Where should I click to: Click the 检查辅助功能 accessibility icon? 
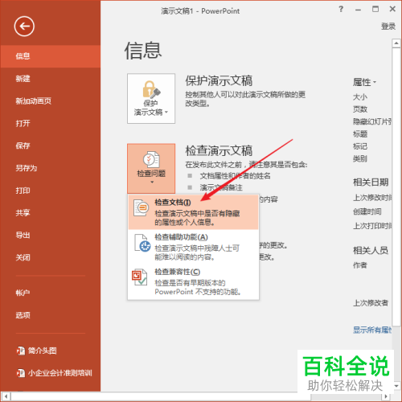142,243
